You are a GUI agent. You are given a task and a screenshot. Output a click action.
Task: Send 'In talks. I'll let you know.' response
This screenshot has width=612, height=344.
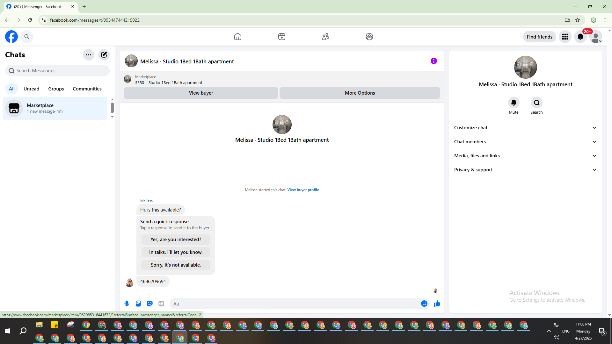(176, 252)
